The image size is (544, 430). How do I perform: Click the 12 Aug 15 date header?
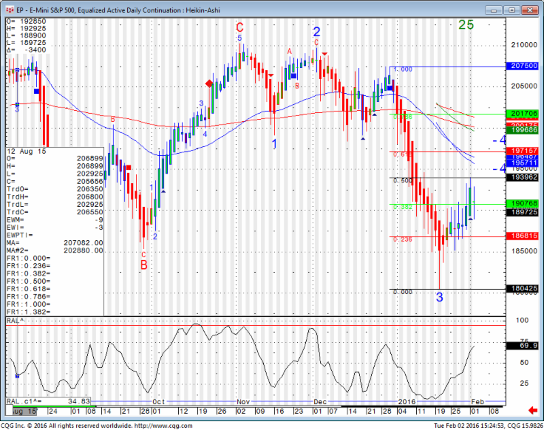click(27, 151)
